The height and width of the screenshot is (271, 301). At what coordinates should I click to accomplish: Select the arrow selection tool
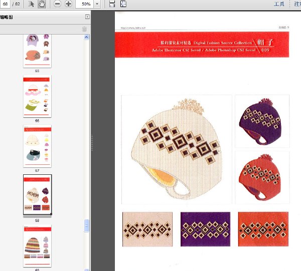pyautogui.click(x=31, y=4)
